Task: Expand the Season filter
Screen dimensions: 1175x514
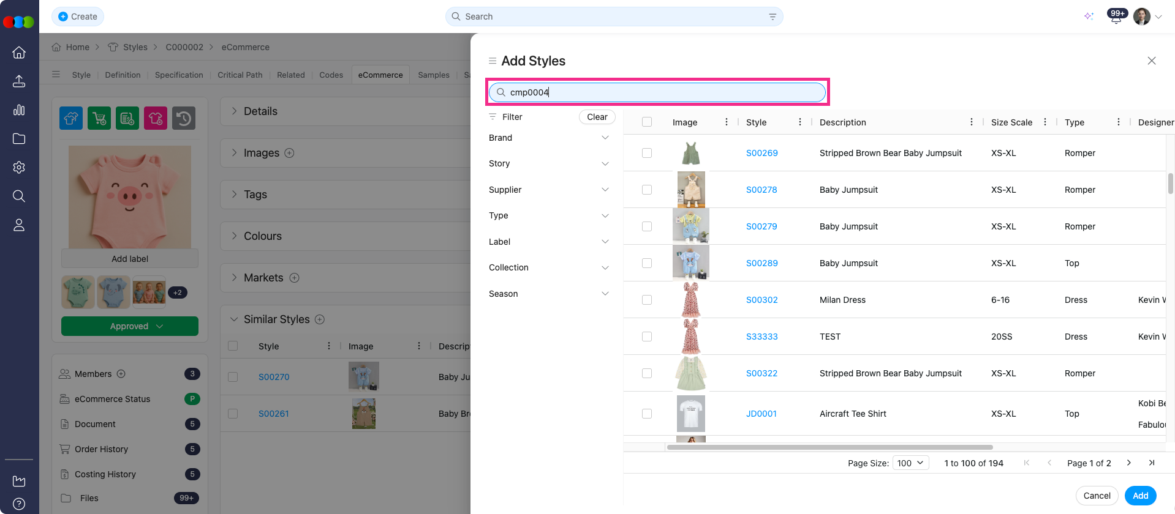Action: (548, 294)
